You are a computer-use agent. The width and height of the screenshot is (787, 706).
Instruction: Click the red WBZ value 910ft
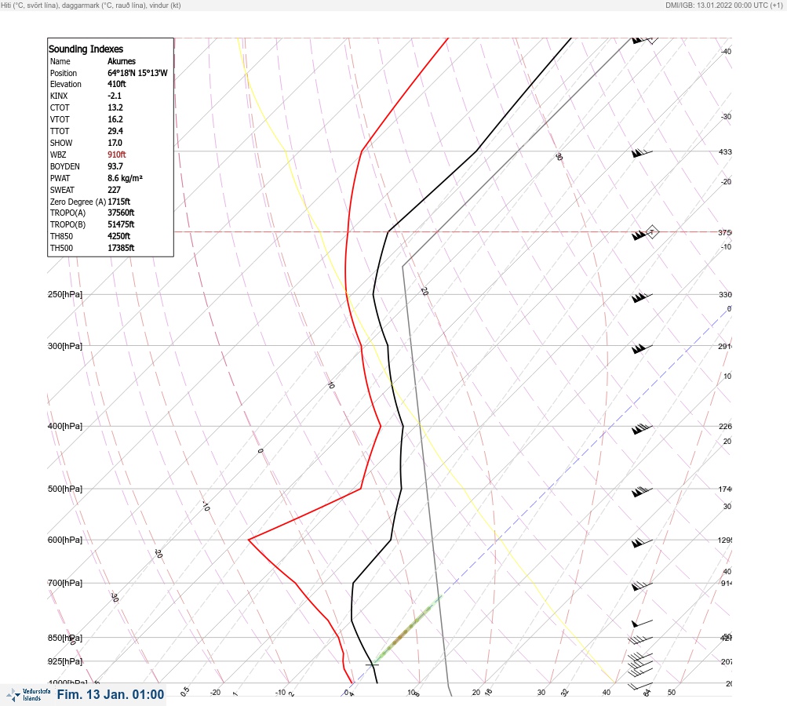[116, 155]
